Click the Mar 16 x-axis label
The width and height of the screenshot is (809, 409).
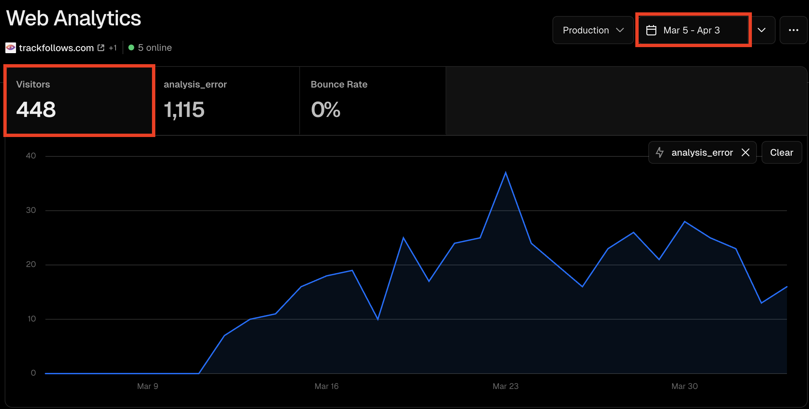click(x=326, y=386)
